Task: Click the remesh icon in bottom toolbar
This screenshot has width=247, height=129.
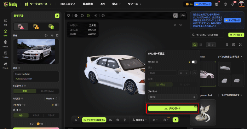Action: [118, 120]
